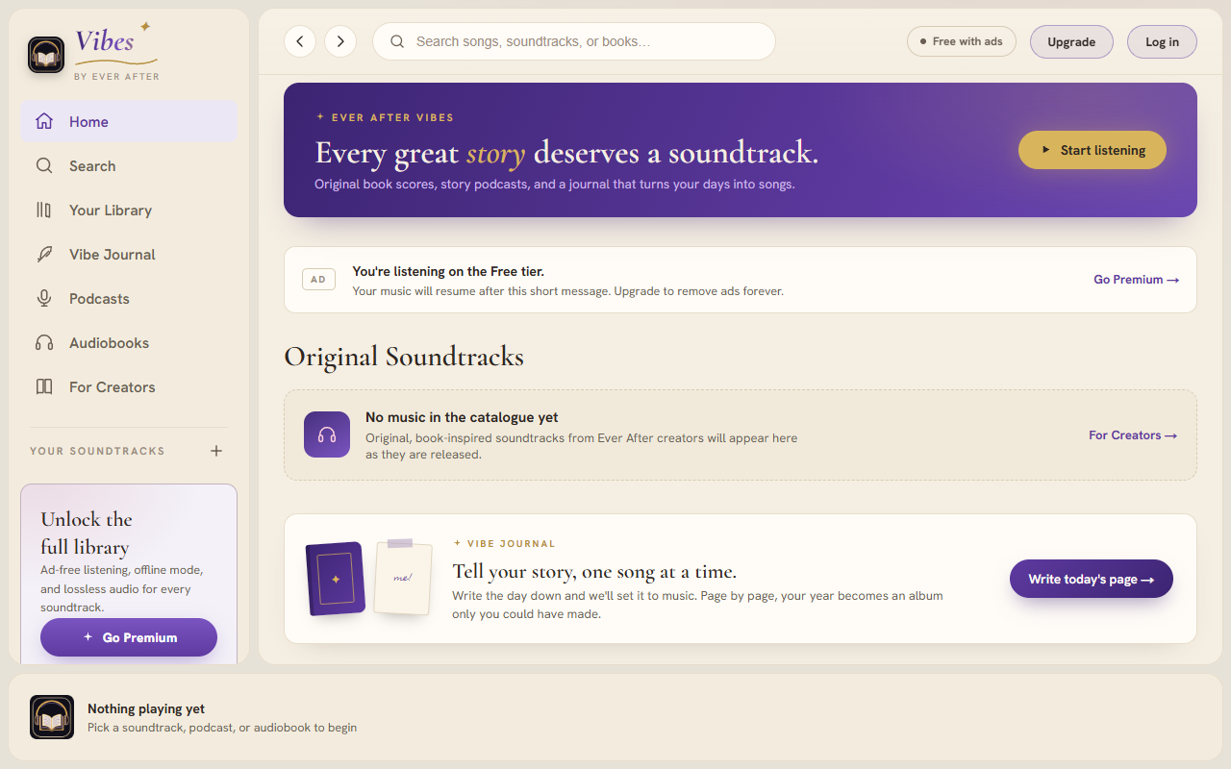The width and height of the screenshot is (1231, 769).
Task: Follow the Go Premium arrow link
Action: tap(1136, 280)
